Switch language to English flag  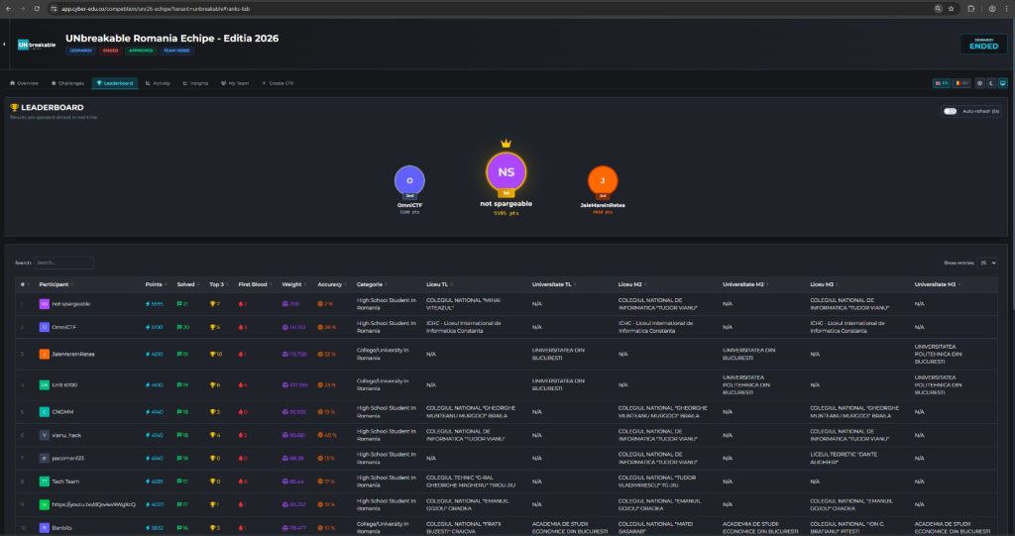[942, 83]
